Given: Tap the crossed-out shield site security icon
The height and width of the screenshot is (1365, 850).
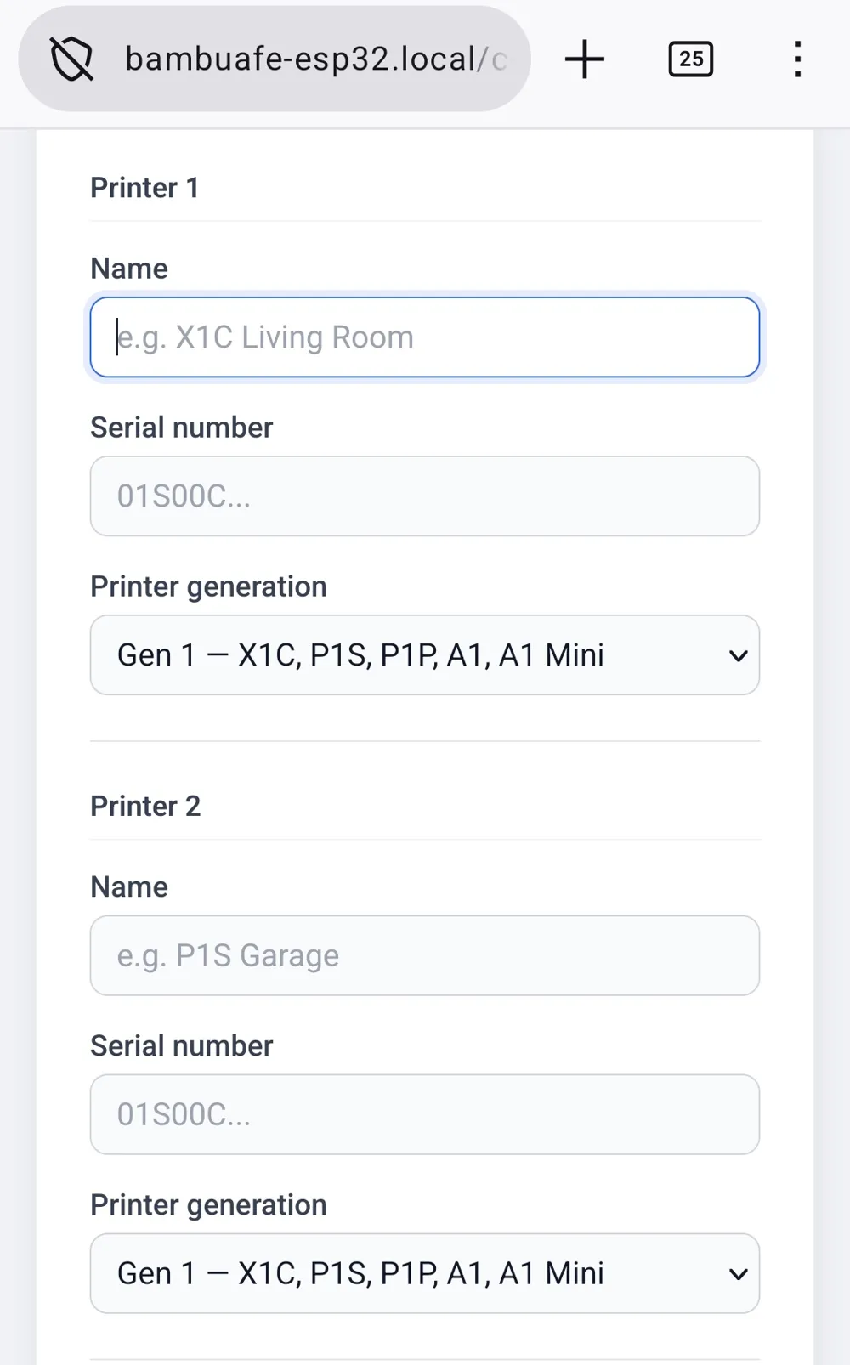Looking at the screenshot, I should click(72, 59).
